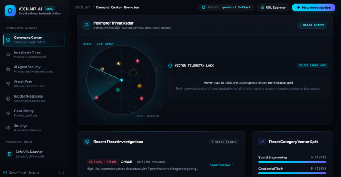Select the orange radar node right of center

tap(140, 86)
